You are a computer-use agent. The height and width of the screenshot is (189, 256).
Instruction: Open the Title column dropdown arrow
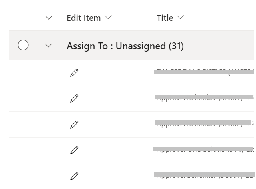[180, 17]
